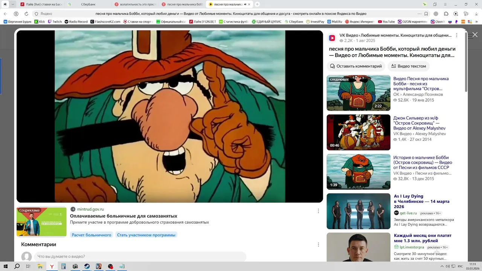Click the Видео текстом button
Viewport: 482px width, 271px height.
point(409,66)
